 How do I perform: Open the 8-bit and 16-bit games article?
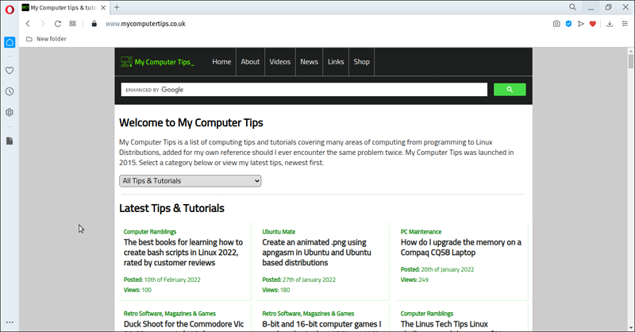point(321,324)
